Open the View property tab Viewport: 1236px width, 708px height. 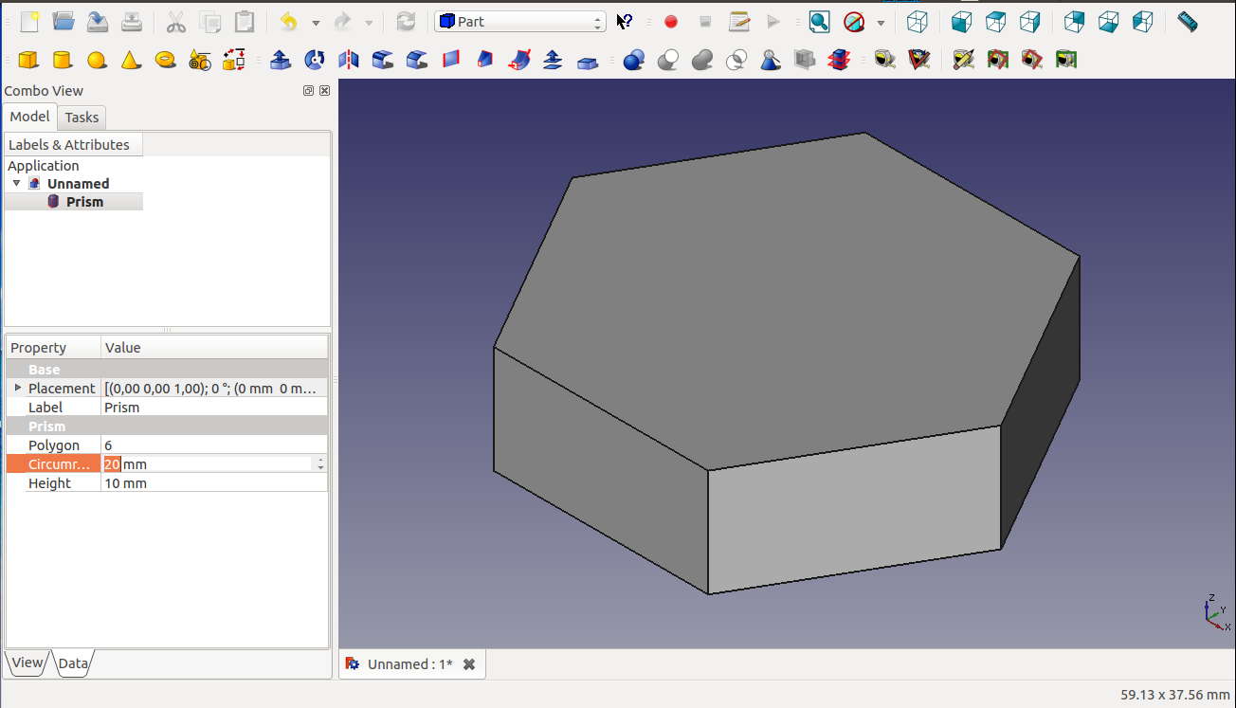pos(27,663)
